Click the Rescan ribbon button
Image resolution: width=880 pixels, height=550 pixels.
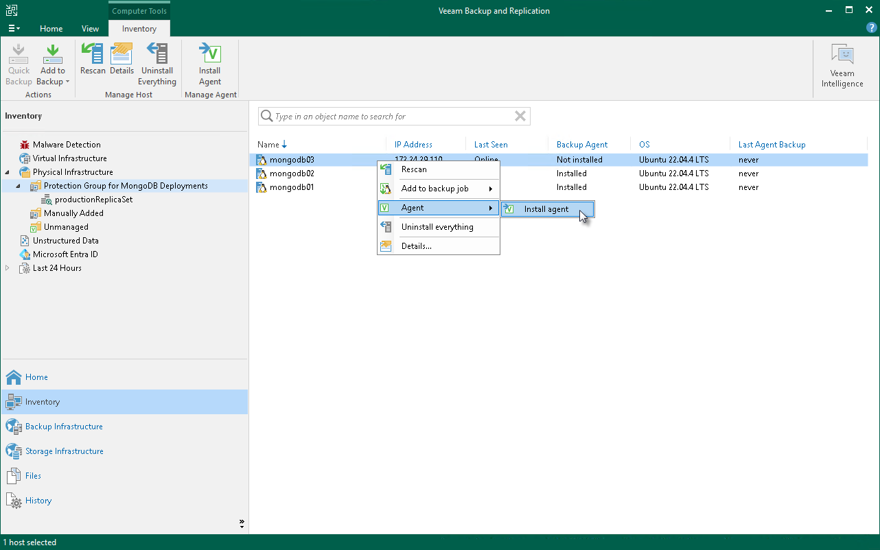coord(93,59)
